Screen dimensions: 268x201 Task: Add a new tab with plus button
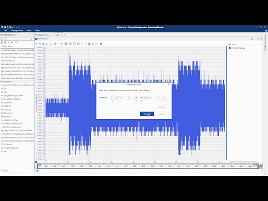pyautogui.click(x=64, y=35)
